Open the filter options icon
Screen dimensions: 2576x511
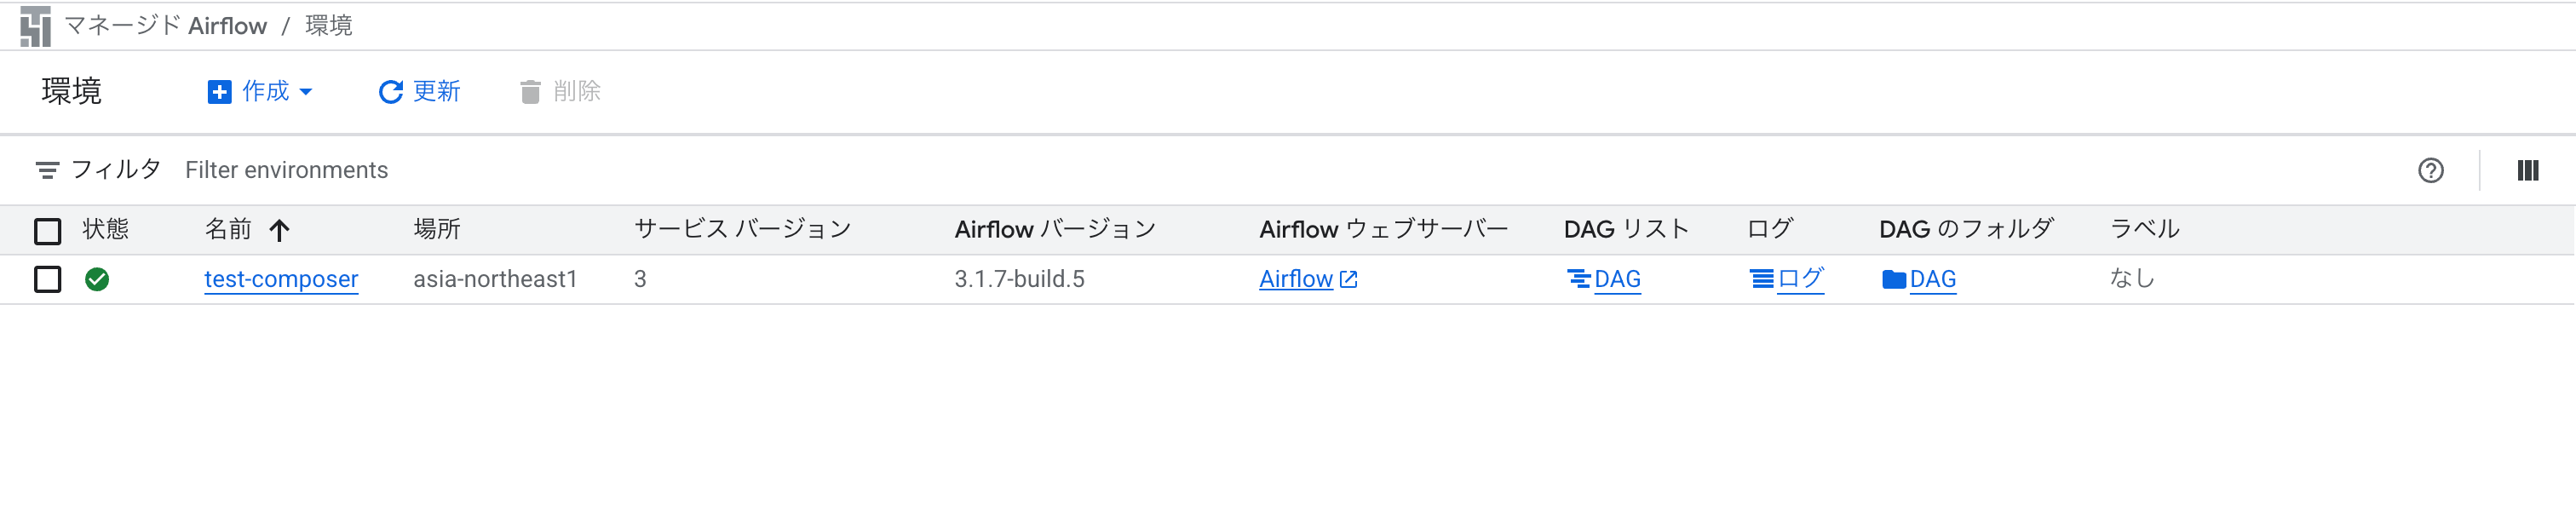point(49,170)
